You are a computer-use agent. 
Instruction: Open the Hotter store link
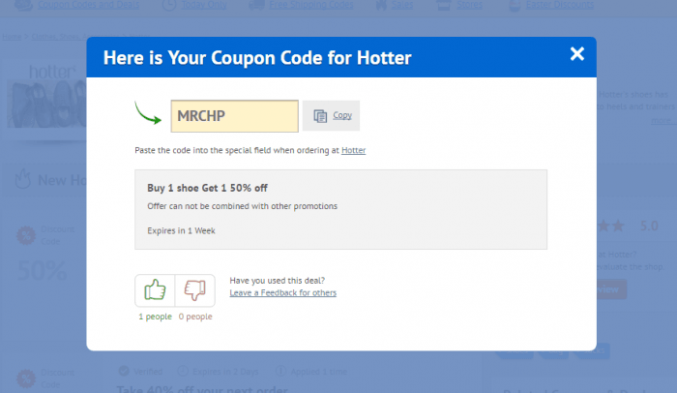(353, 150)
